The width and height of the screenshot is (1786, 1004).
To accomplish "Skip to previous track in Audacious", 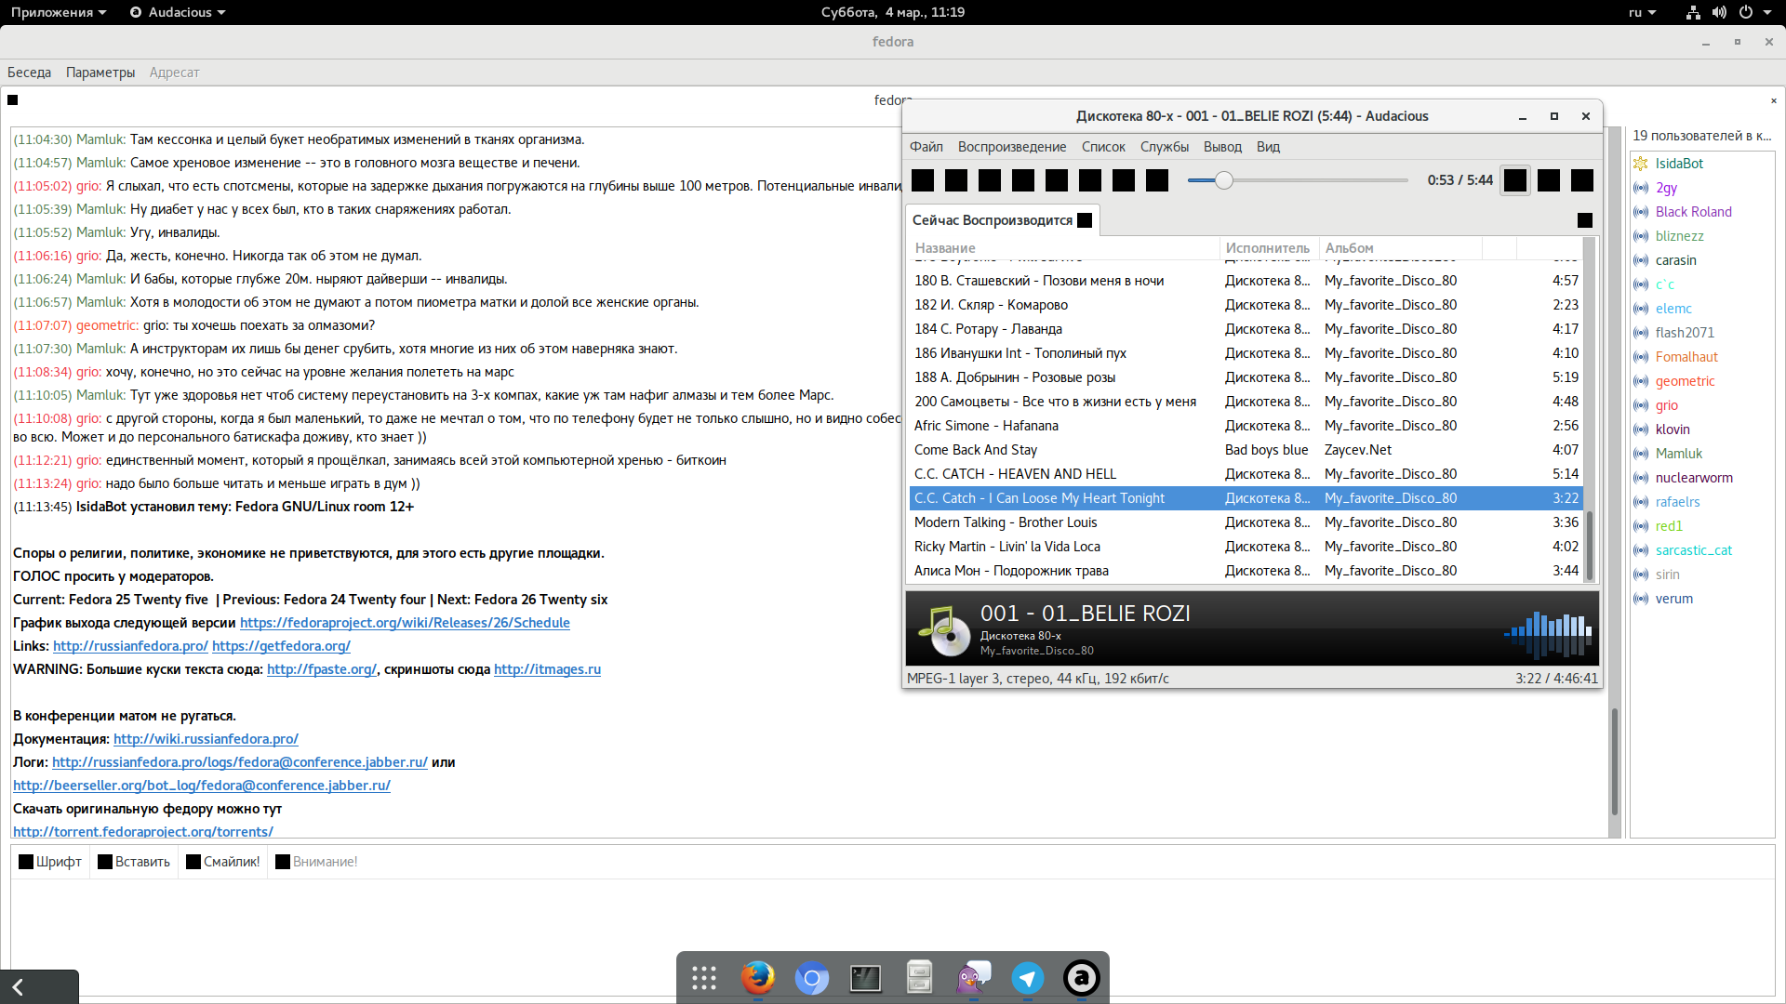I will pyautogui.click(x=1023, y=180).
